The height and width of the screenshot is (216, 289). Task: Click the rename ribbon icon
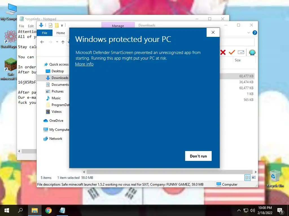(241, 52)
